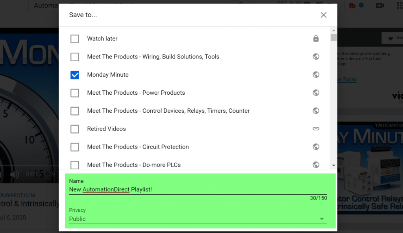This screenshot has width=403, height=233.
Task: Click the globe icon beside Monday Minute
Action: pyautogui.click(x=316, y=75)
